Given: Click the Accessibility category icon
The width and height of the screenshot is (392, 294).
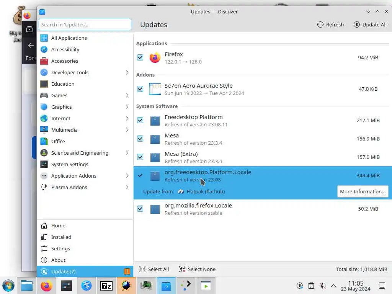Looking at the screenshot, I should [x=44, y=49].
